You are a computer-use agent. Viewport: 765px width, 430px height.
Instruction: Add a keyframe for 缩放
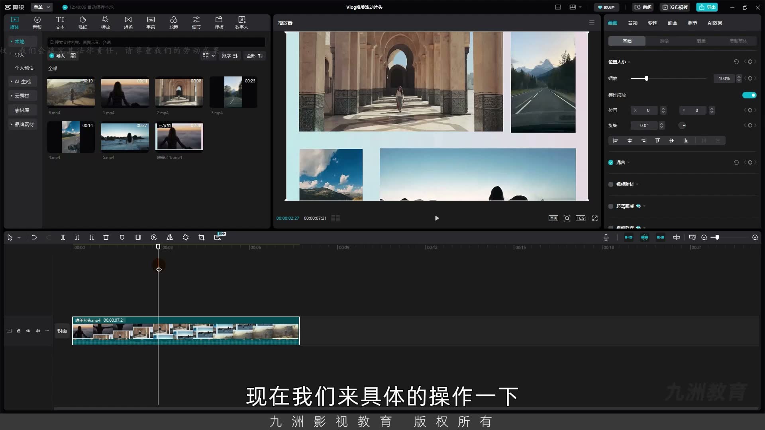(750, 78)
